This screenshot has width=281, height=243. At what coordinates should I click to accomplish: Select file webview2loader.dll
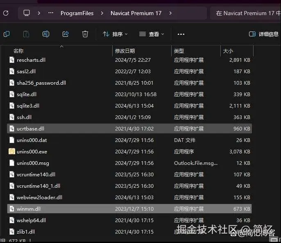(129, 197)
